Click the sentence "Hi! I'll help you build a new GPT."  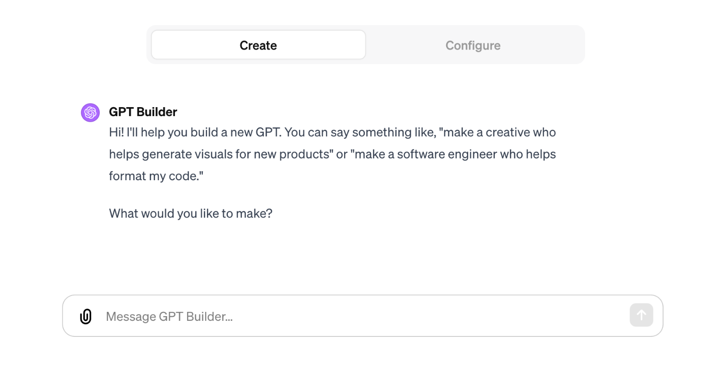click(196, 133)
